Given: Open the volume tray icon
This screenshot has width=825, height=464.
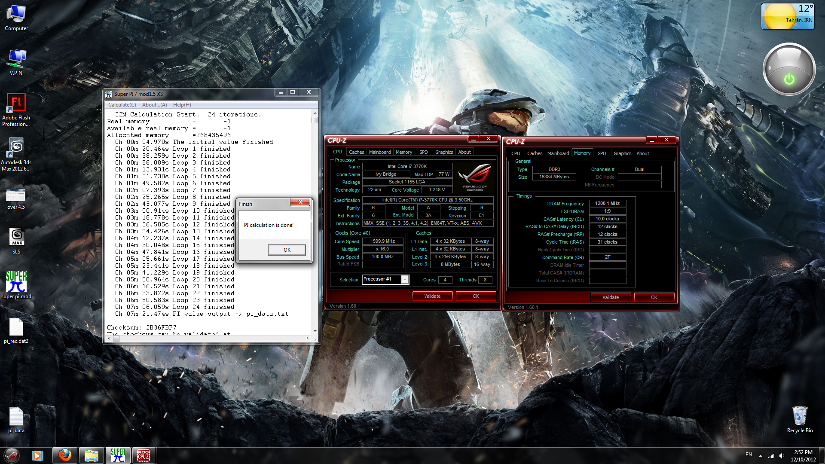Looking at the screenshot, I should tap(782, 455).
